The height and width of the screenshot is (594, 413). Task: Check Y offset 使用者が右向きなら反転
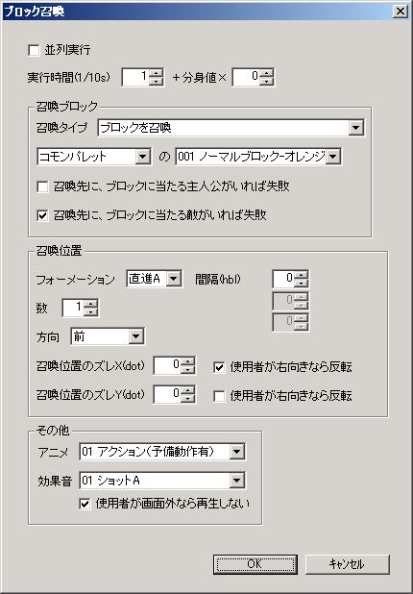coord(220,396)
